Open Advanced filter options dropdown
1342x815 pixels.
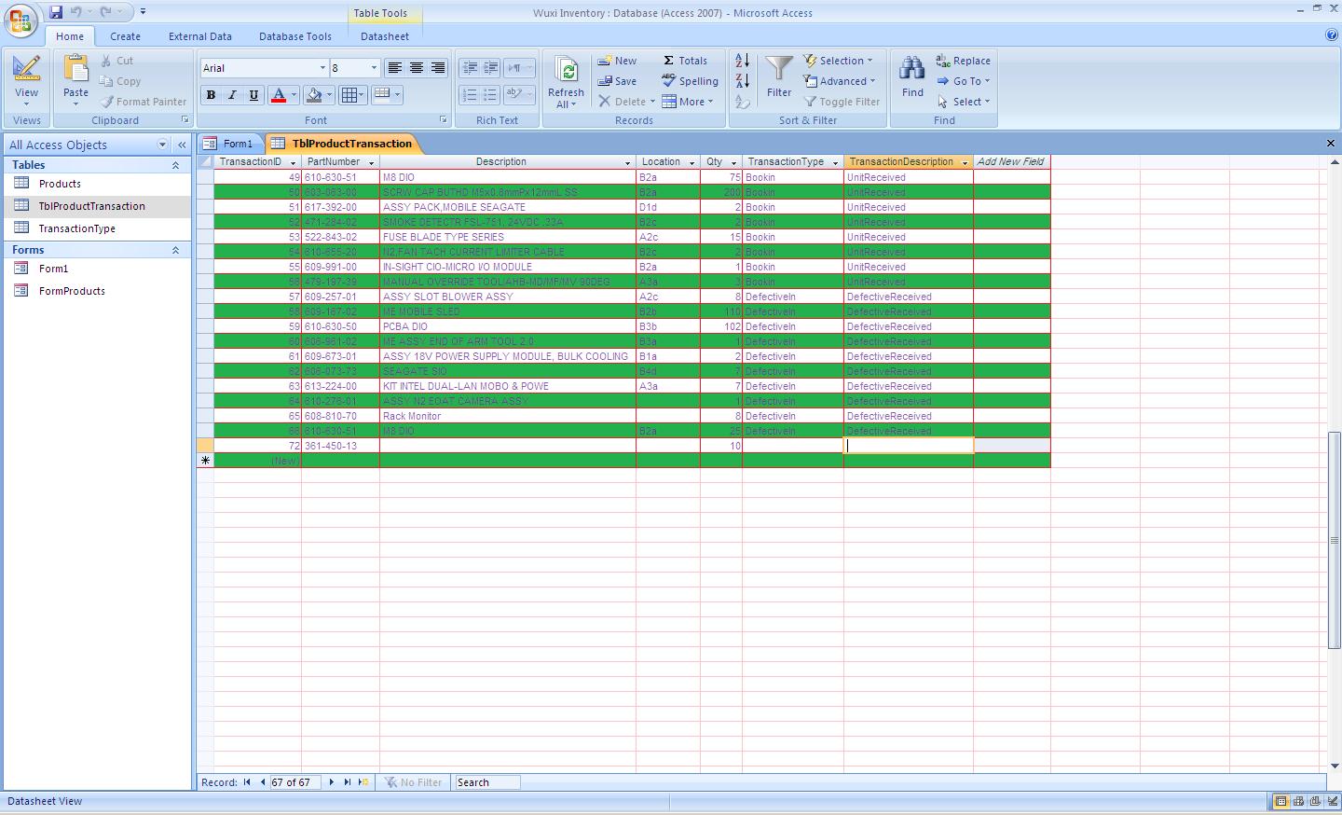[839, 81]
